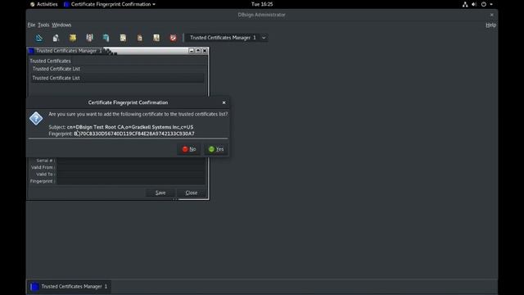Click the Trusted Certificates heading

pyautogui.click(x=50, y=61)
